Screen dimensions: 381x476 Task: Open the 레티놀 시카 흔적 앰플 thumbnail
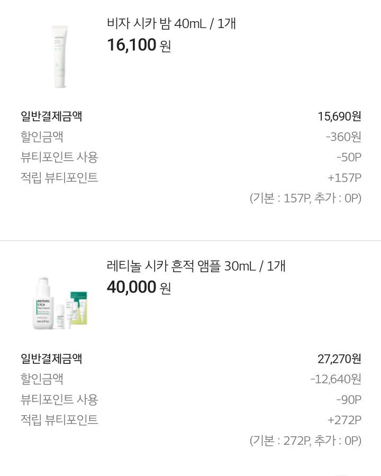(x=59, y=302)
